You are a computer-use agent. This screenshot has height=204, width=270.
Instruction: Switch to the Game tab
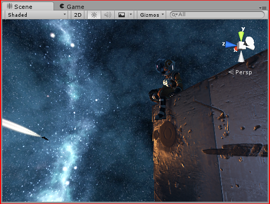click(72, 7)
